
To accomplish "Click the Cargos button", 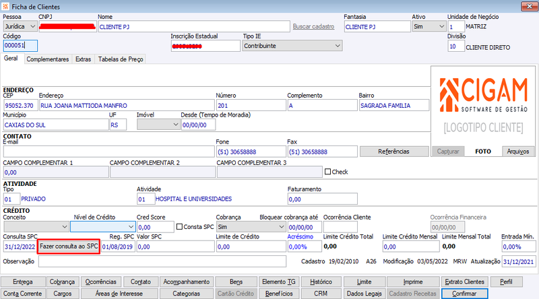I will tap(63, 294).
